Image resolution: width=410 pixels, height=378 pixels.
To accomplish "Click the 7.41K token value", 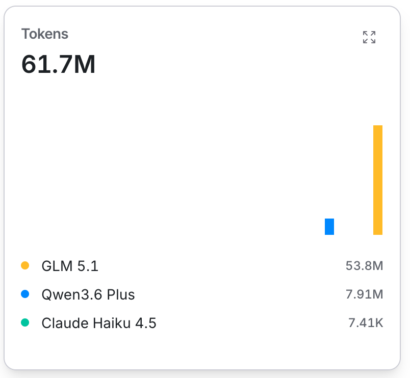I will pos(366,322).
